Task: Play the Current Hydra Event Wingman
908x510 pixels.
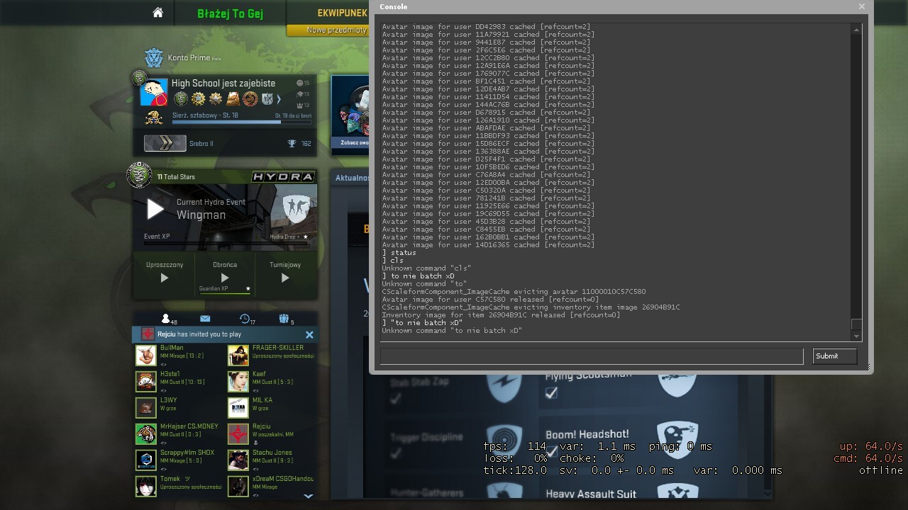Action: coord(155,209)
